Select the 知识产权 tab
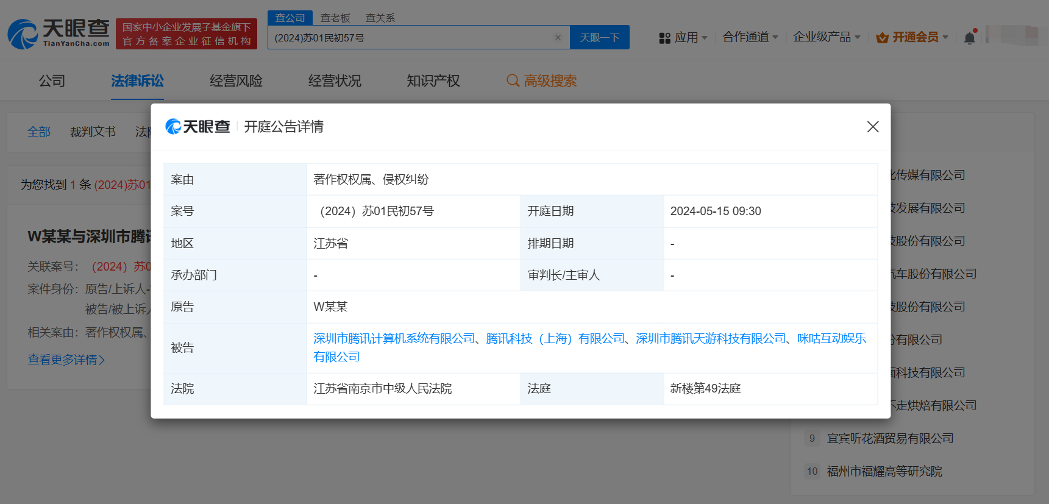Screen dimensions: 1049x504 coord(433,81)
